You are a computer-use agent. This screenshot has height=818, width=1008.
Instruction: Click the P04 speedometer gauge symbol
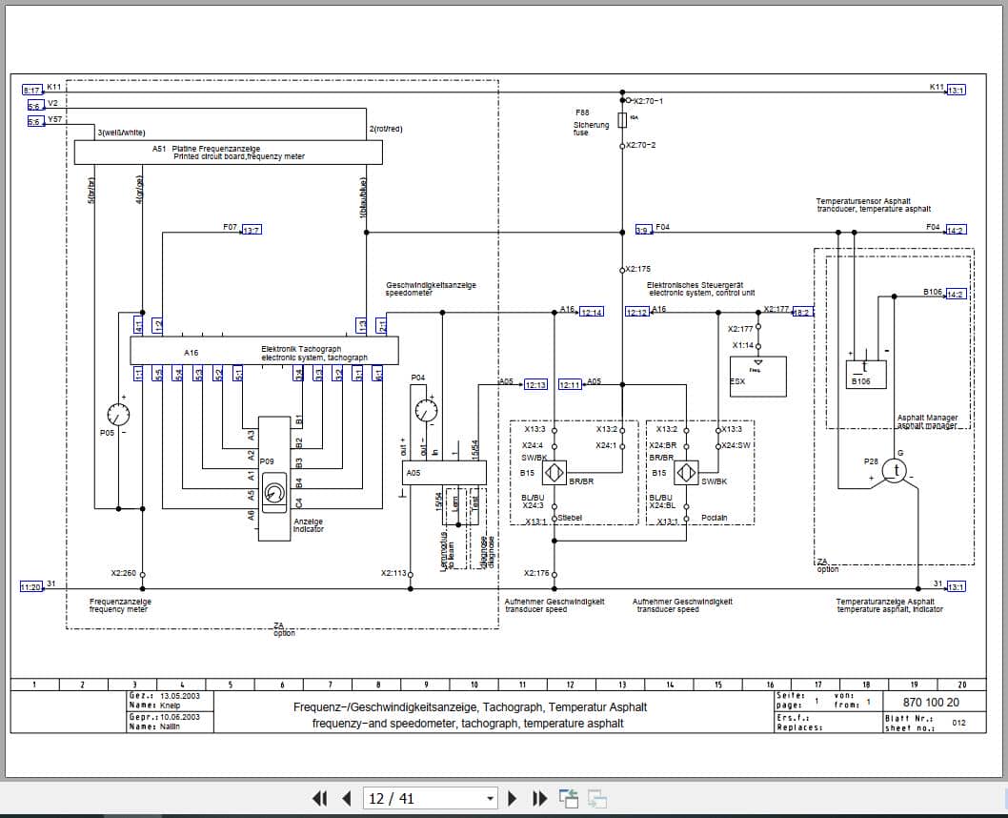(x=426, y=410)
